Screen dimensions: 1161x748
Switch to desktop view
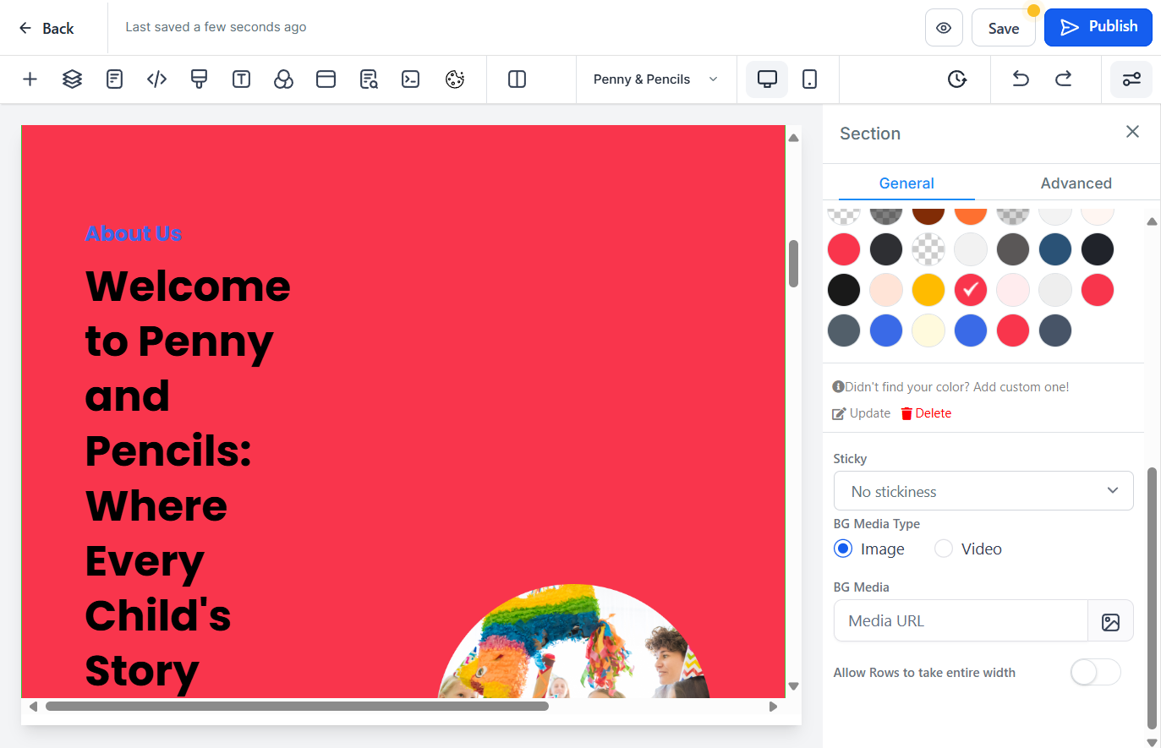pyautogui.click(x=767, y=79)
